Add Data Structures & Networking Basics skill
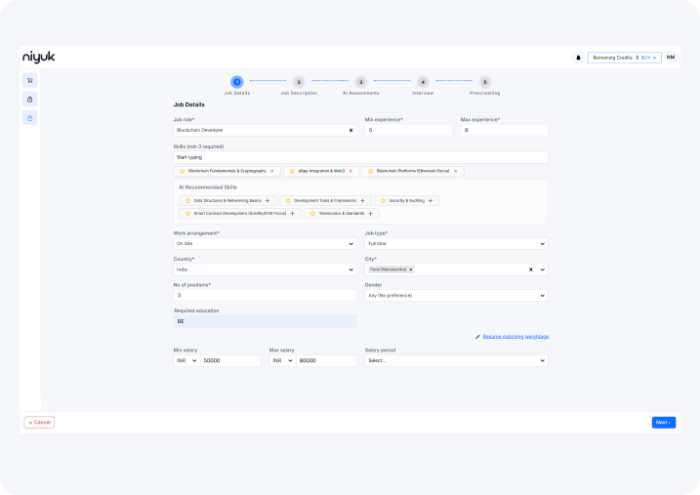The image size is (700, 495). click(268, 200)
